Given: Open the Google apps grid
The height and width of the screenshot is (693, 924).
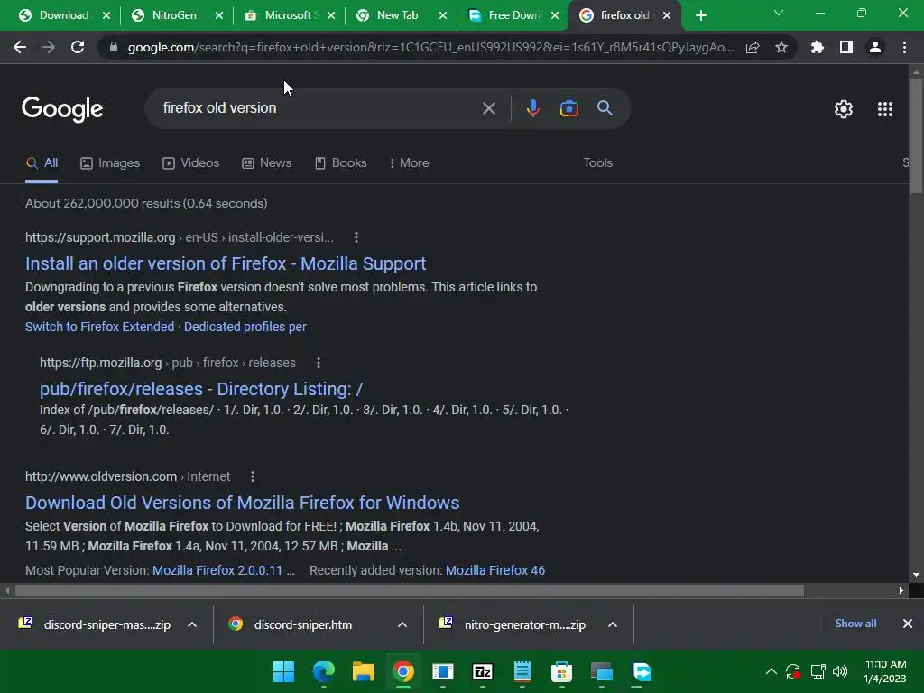Looking at the screenshot, I should coord(885,109).
